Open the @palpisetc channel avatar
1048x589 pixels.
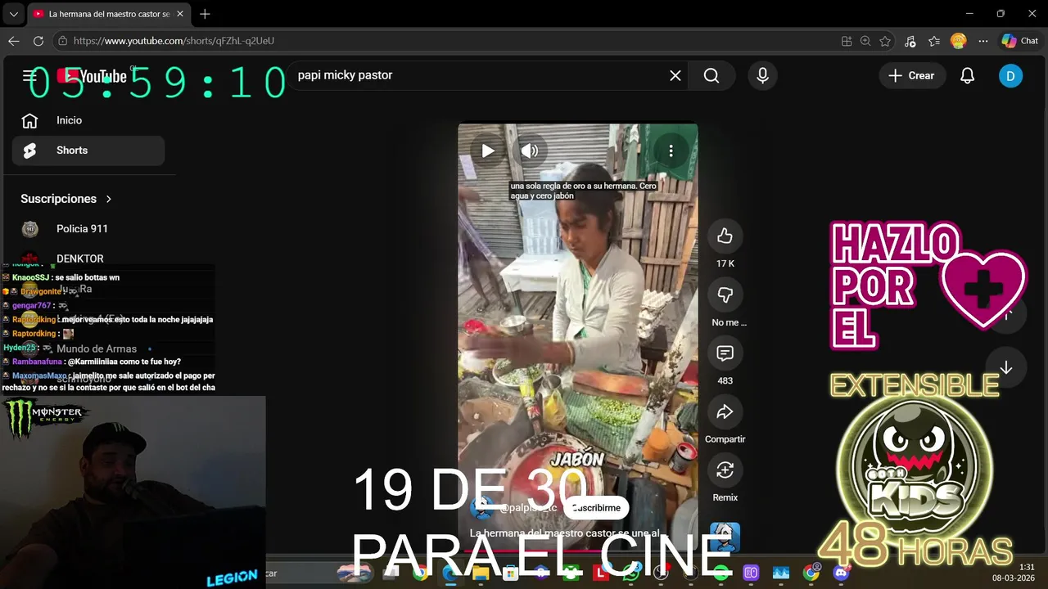pos(482,508)
